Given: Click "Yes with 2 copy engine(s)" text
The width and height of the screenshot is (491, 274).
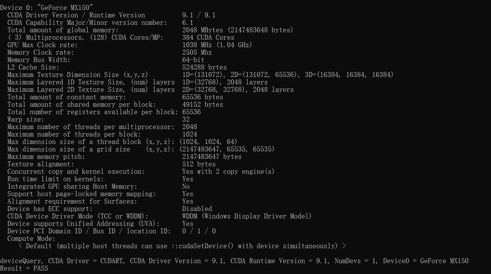Looking at the screenshot, I should pos(228,172).
